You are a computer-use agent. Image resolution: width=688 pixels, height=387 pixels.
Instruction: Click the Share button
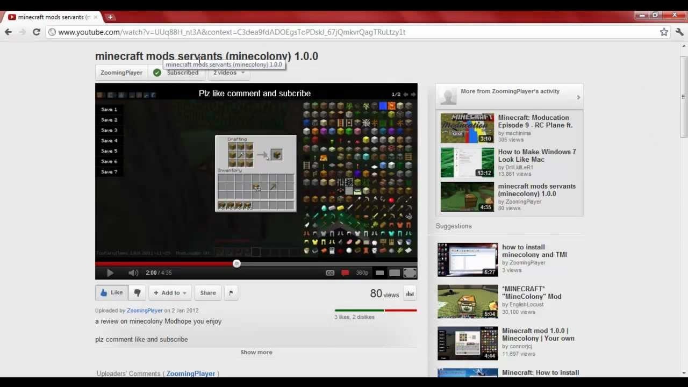(x=208, y=293)
